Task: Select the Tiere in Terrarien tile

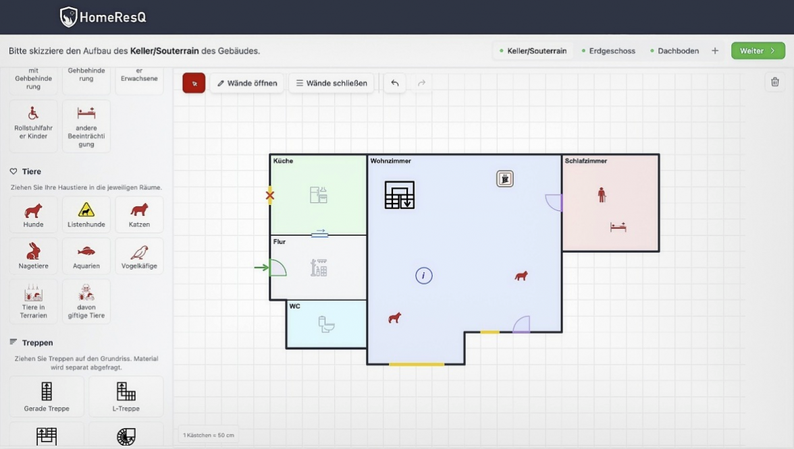Action: point(34,301)
